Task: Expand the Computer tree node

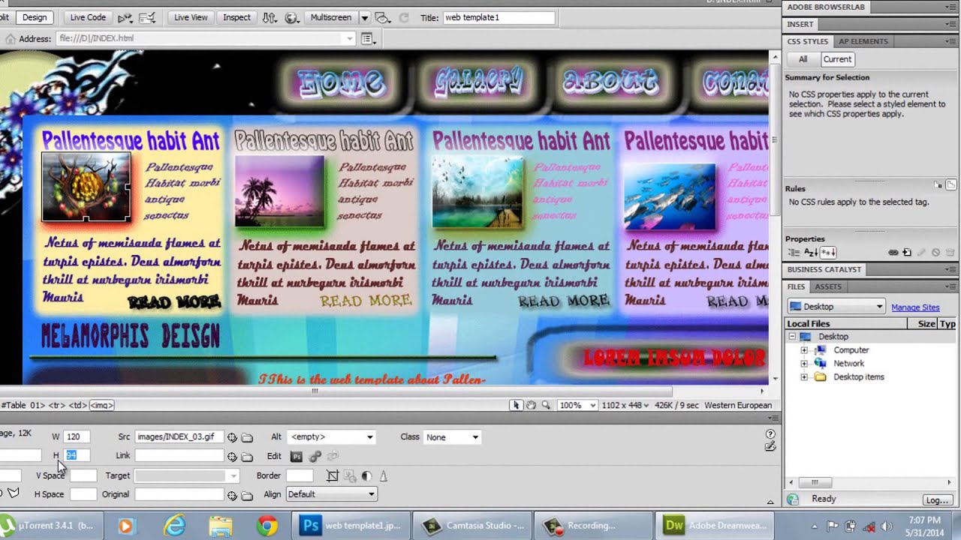Action: (x=804, y=350)
